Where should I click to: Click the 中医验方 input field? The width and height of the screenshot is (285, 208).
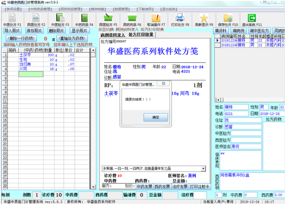(x=246, y=133)
